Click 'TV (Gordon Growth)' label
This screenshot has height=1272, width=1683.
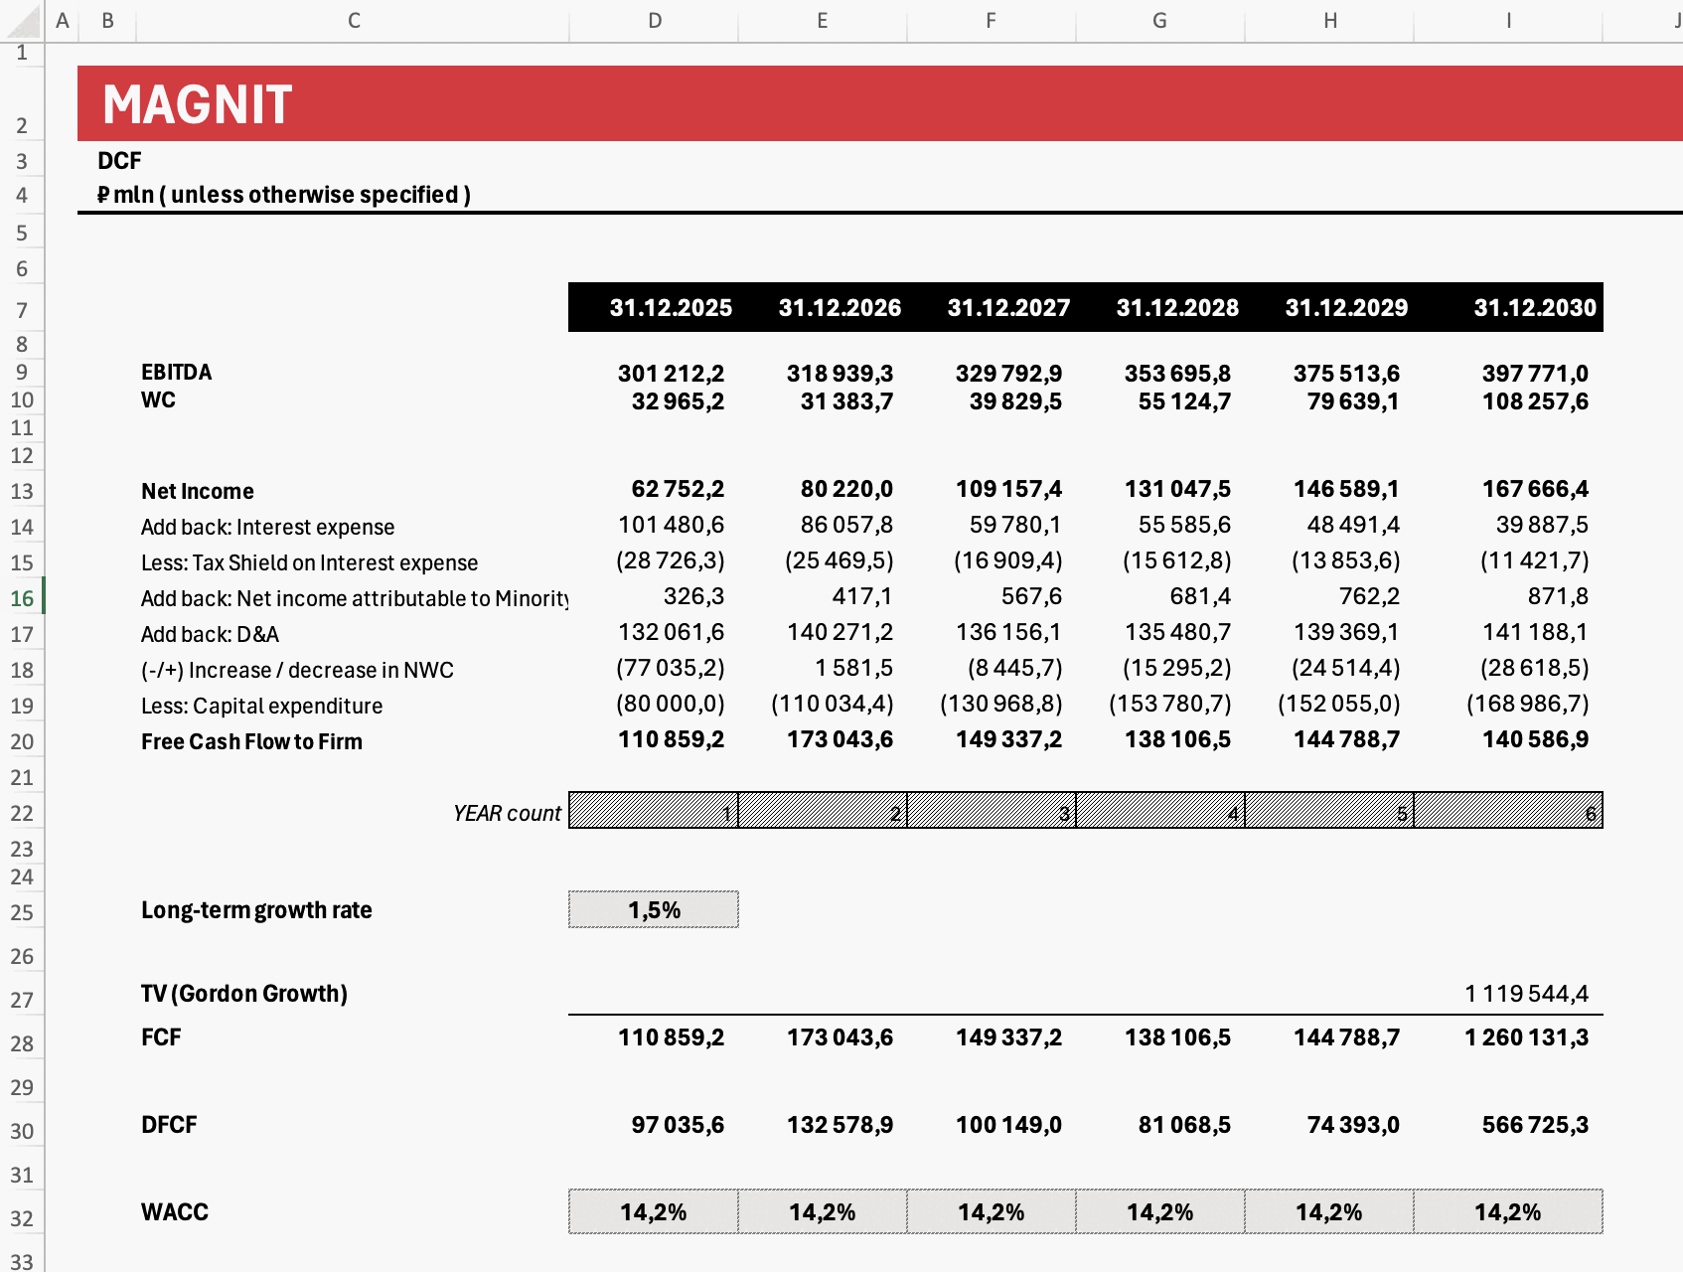tap(244, 994)
